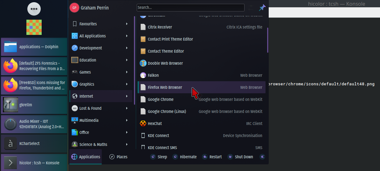Viewport: 380px width, 171px height.
Task: Select the Applications tab
Action: 86,157
